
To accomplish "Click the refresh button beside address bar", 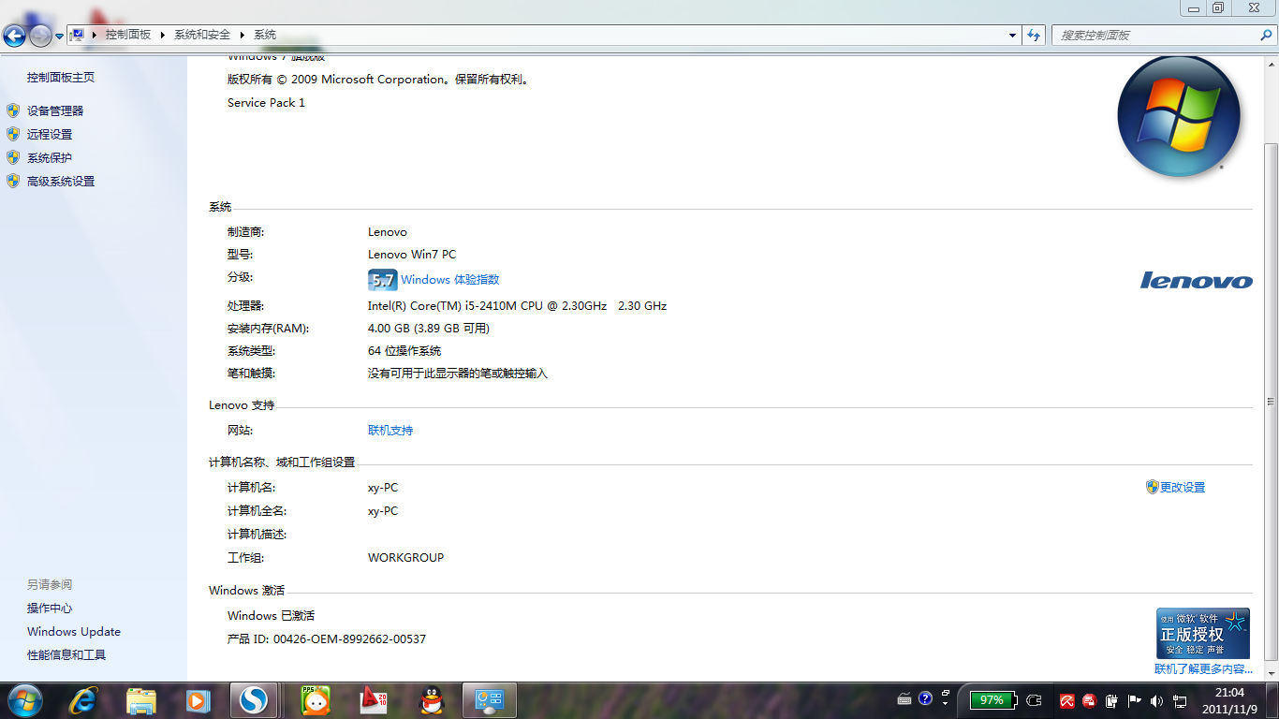I will click(1034, 36).
